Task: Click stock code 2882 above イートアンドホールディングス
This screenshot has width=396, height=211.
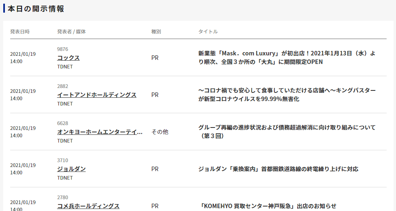Action: (62, 86)
